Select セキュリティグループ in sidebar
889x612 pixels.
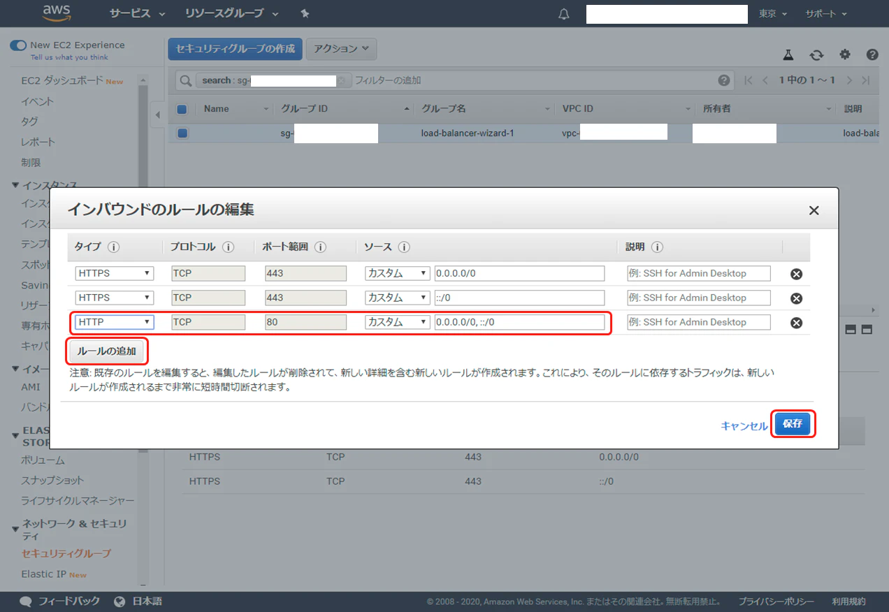click(66, 553)
